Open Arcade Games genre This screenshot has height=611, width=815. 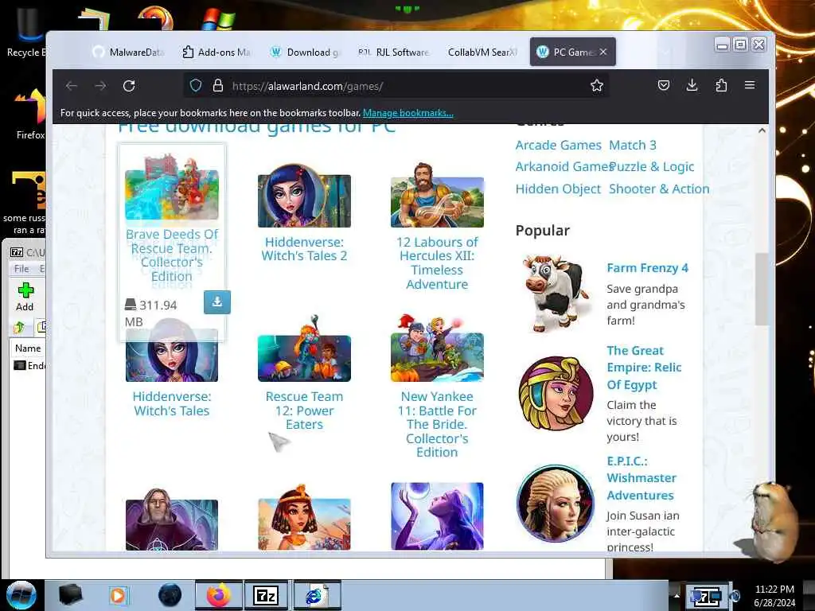click(x=558, y=145)
